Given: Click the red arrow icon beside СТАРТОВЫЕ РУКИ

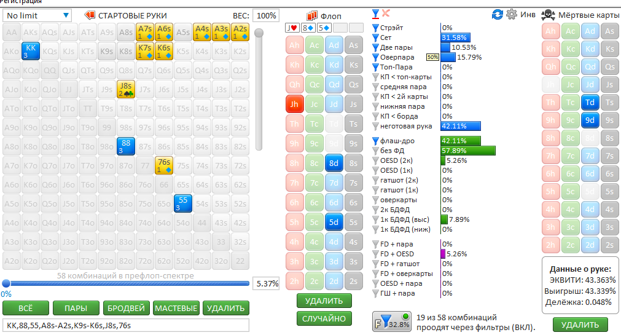Looking at the screenshot, I should [90, 15].
